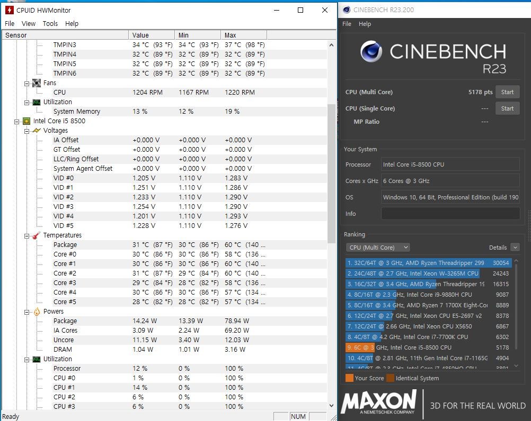Image resolution: width=531 pixels, height=421 pixels.
Task: Click the OS field showing Windows 10
Action: [450, 197]
